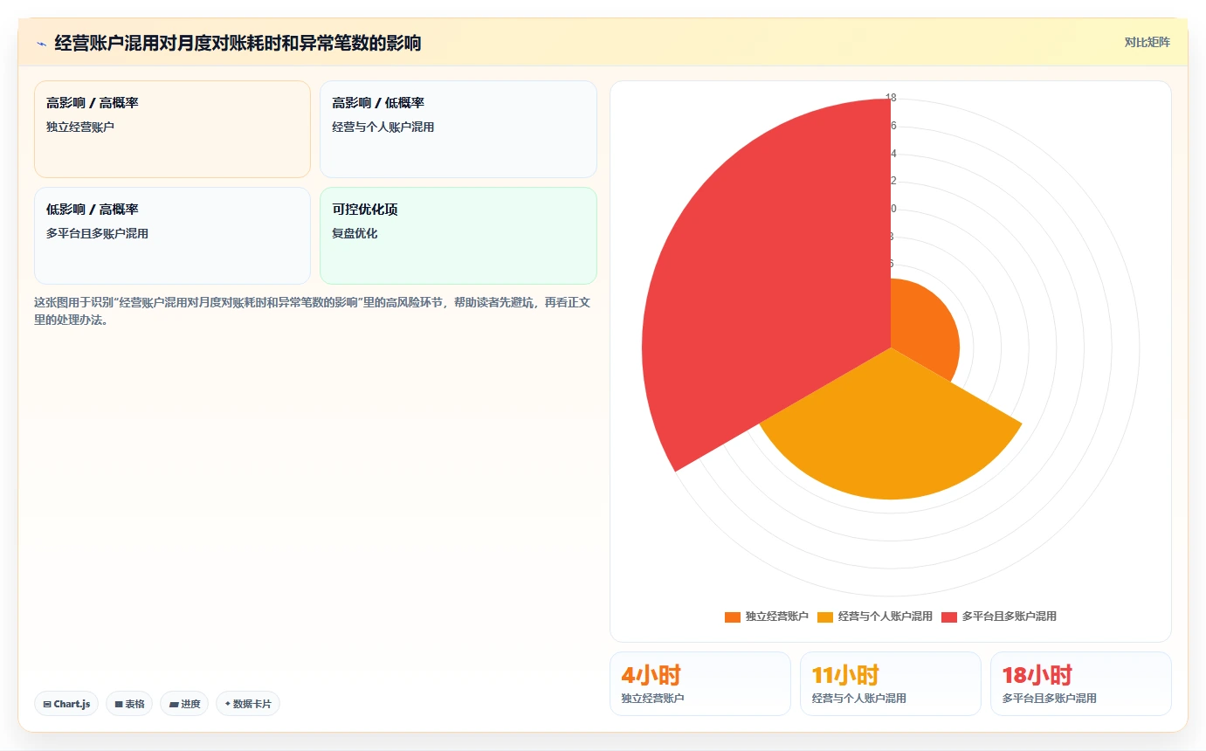Toggle 独立经营账户 legend orange swatch
Screen dimensions: 1206x751
[733, 617]
